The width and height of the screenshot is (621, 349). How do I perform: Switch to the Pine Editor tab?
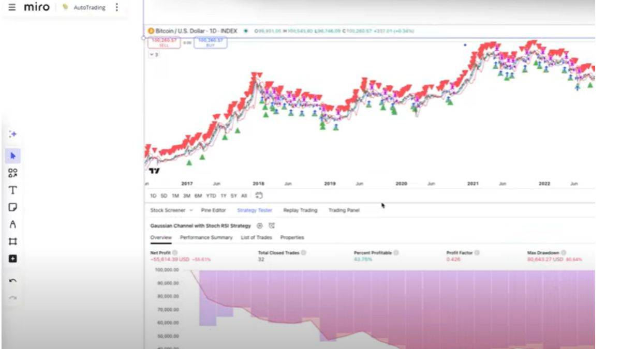pyautogui.click(x=213, y=210)
